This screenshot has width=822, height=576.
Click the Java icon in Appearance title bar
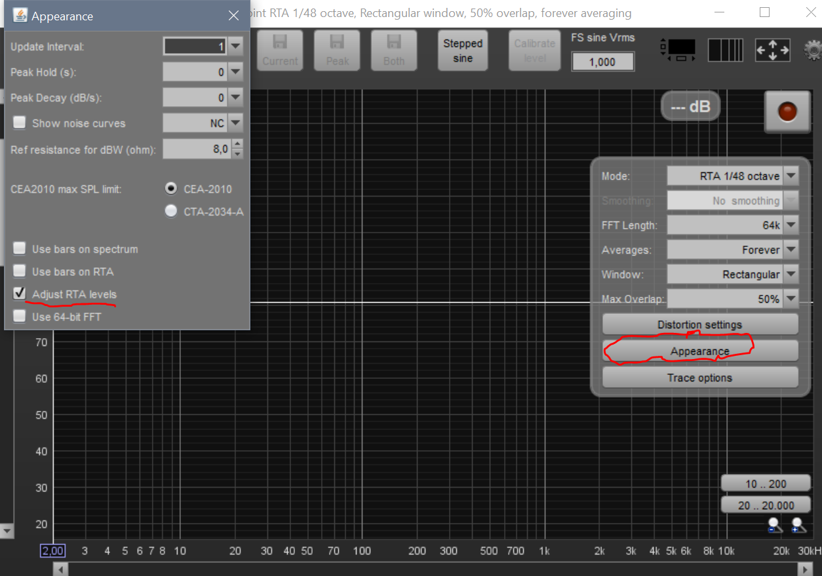click(20, 16)
